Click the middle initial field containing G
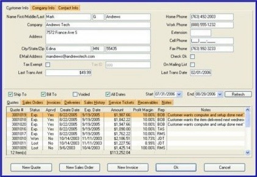 coord(98,17)
